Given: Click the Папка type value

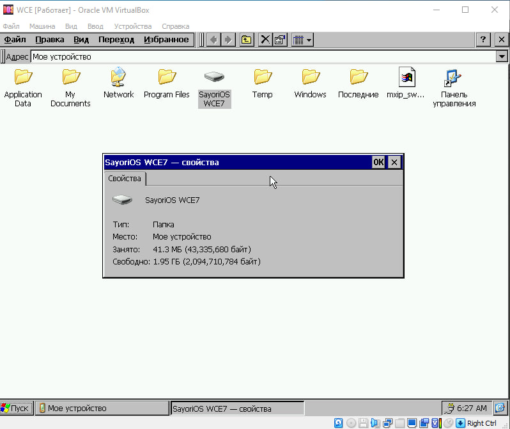Looking at the screenshot, I should tap(163, 225).
